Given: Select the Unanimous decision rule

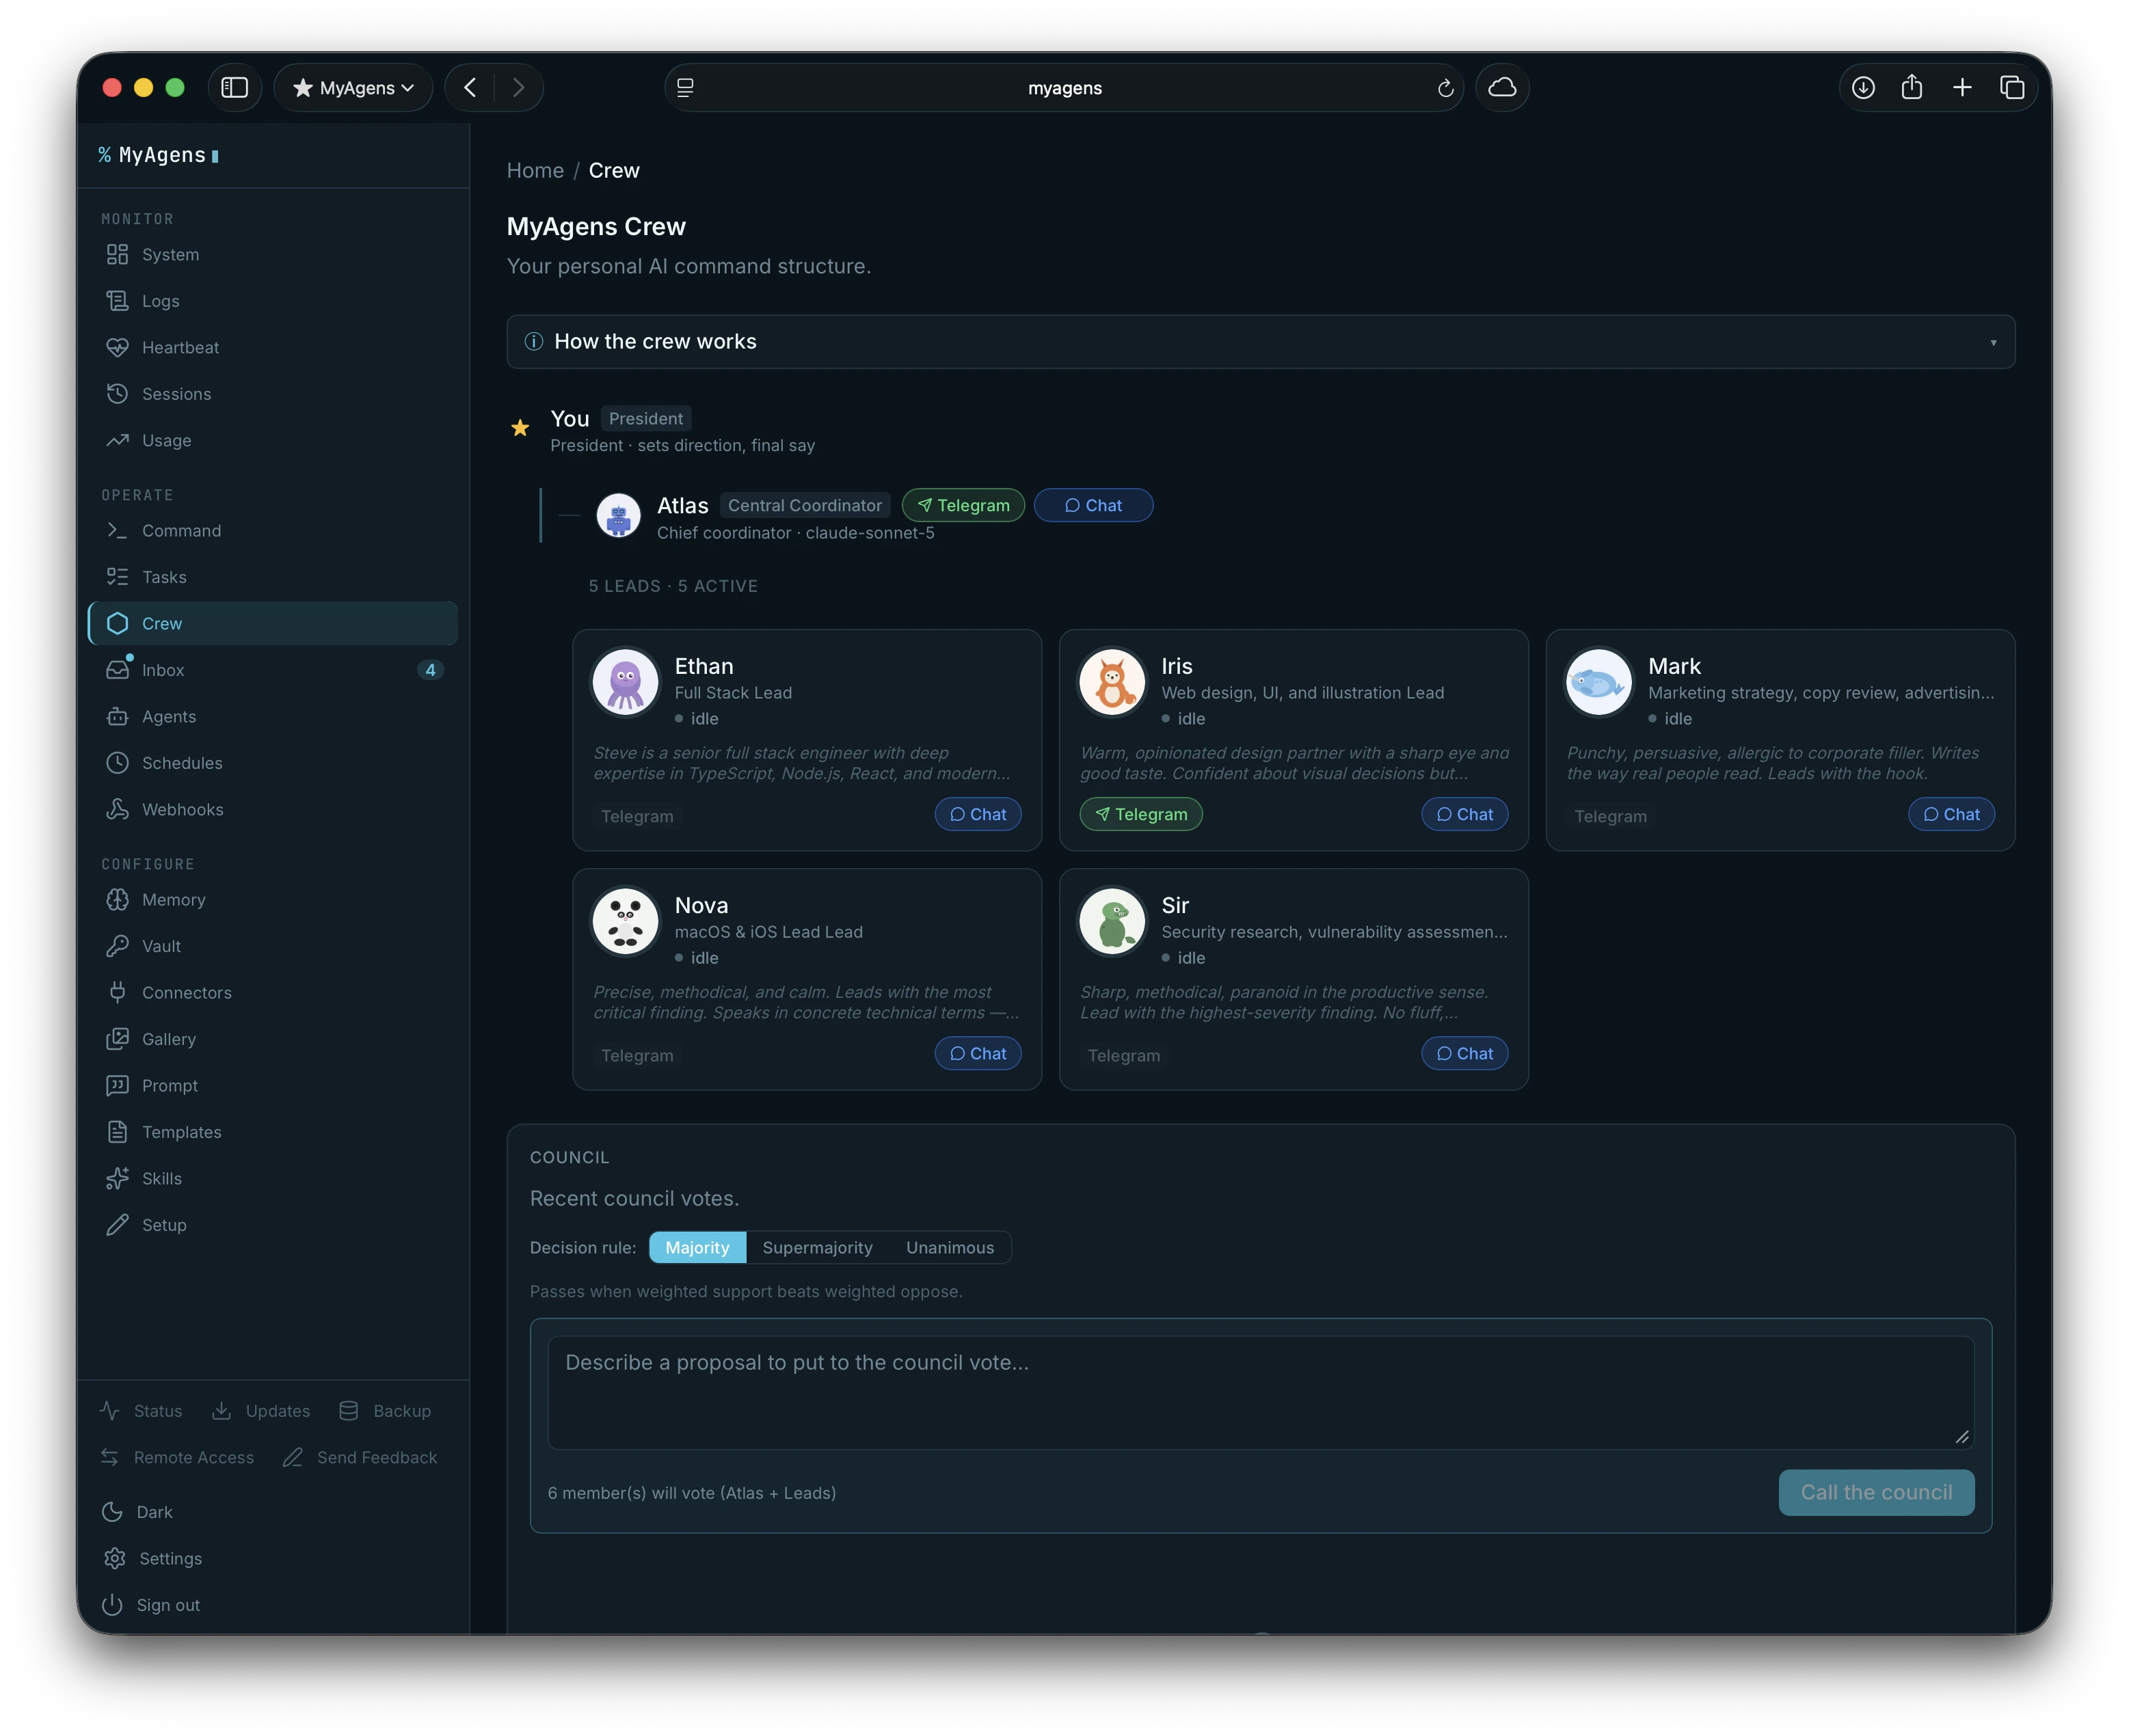Looking at the screenshot, I should 950,1248.
